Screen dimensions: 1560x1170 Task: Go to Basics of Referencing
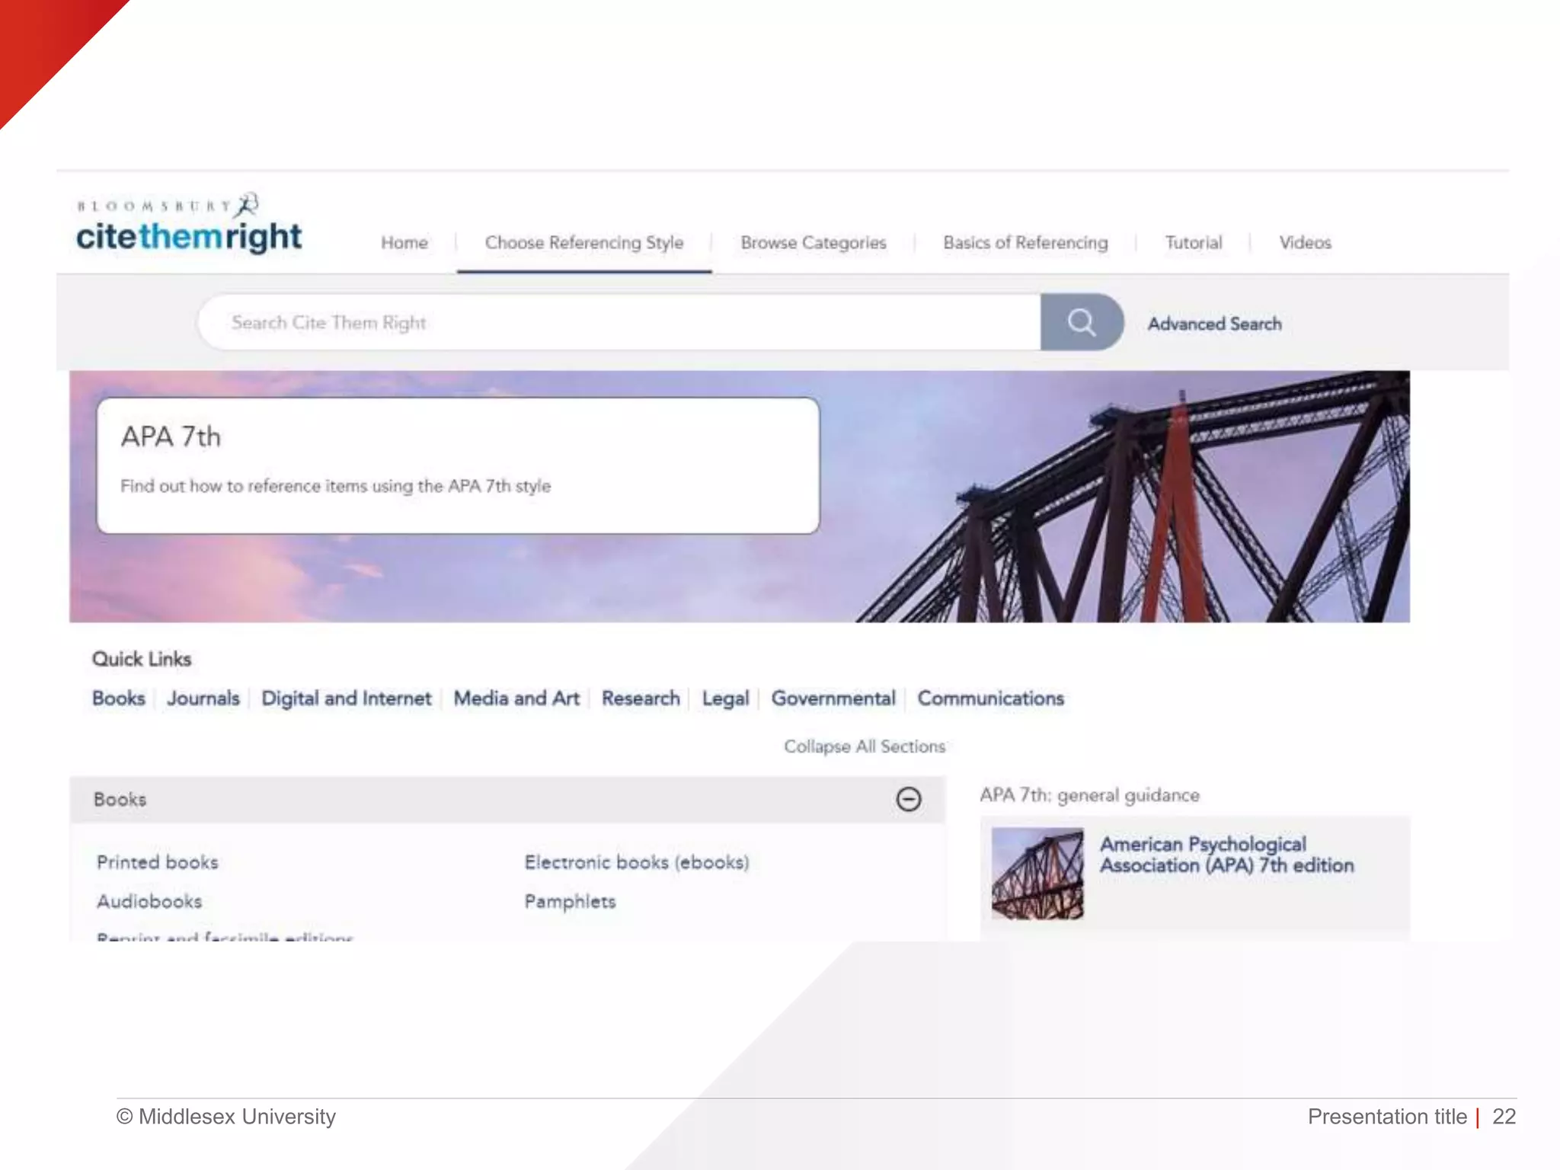(x=1025, y=243)
